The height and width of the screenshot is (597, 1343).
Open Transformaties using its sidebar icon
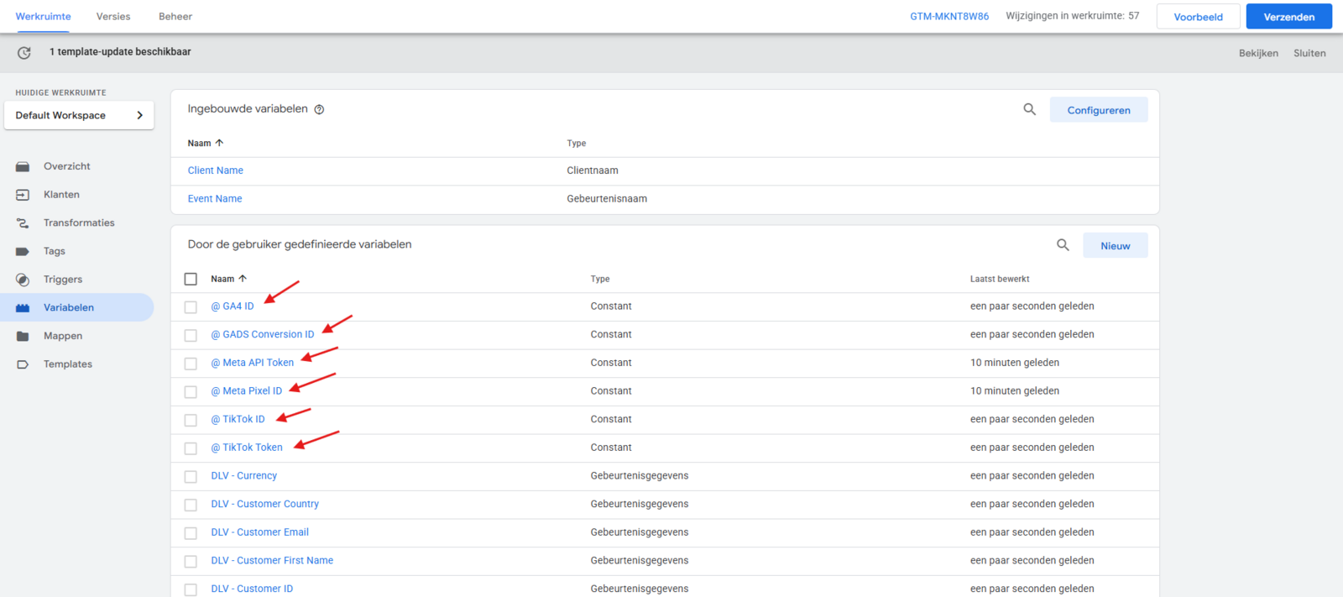click(x=23, y=223)
